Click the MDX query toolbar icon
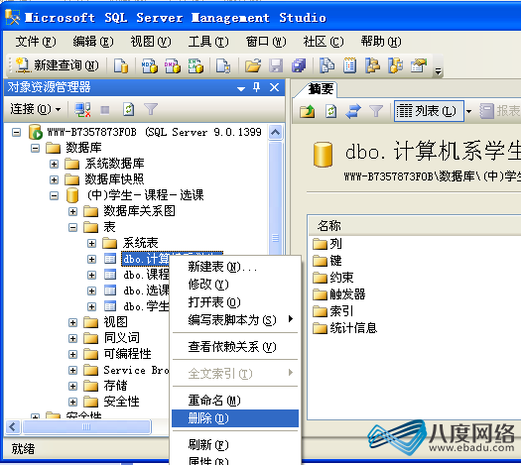The image size is (521, 465). [149, 65]
